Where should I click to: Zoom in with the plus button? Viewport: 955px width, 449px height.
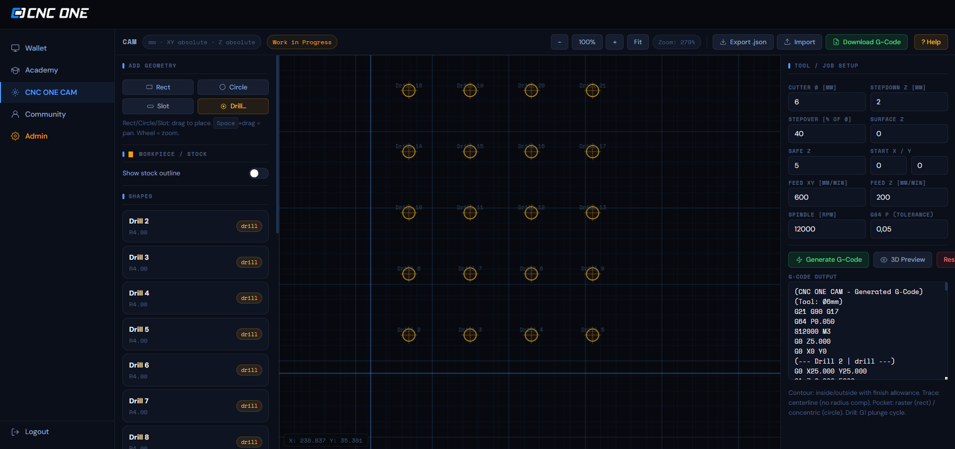(615, 42)
